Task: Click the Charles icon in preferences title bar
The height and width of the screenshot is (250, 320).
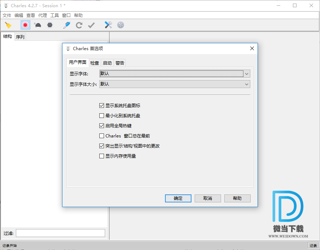Action: 68,49
